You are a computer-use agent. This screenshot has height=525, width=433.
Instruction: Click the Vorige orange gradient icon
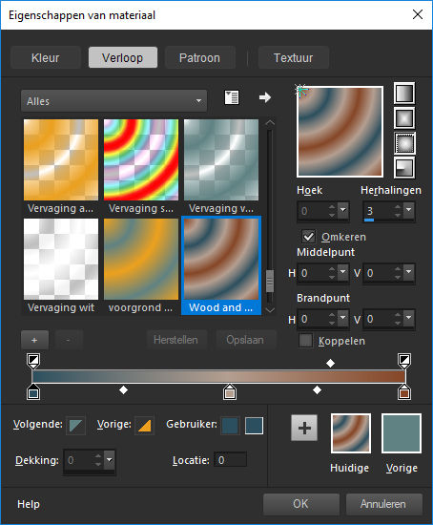[x=144, y=425]
